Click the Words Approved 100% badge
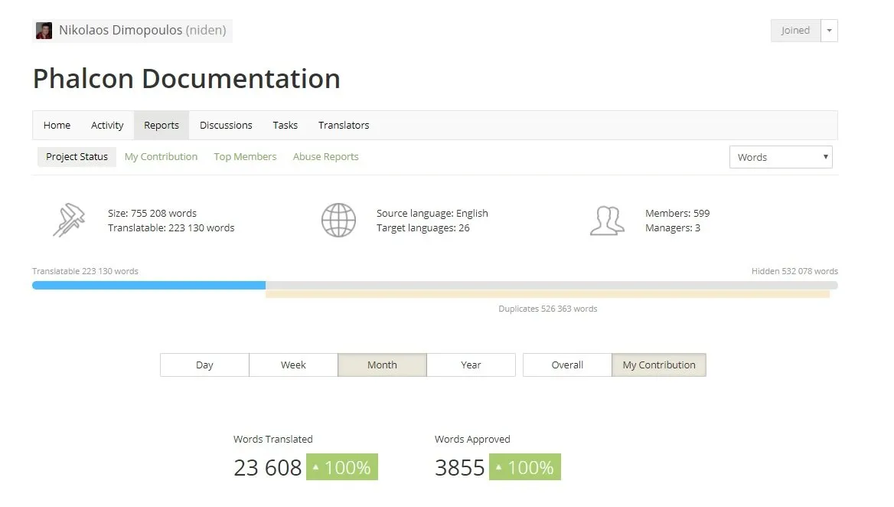The image size is (894, 507). coord(525,467)
